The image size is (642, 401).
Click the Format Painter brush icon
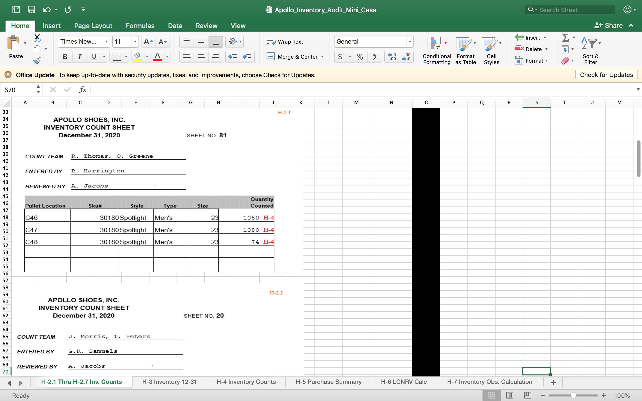pyautogui.click(x=37, y=61)
